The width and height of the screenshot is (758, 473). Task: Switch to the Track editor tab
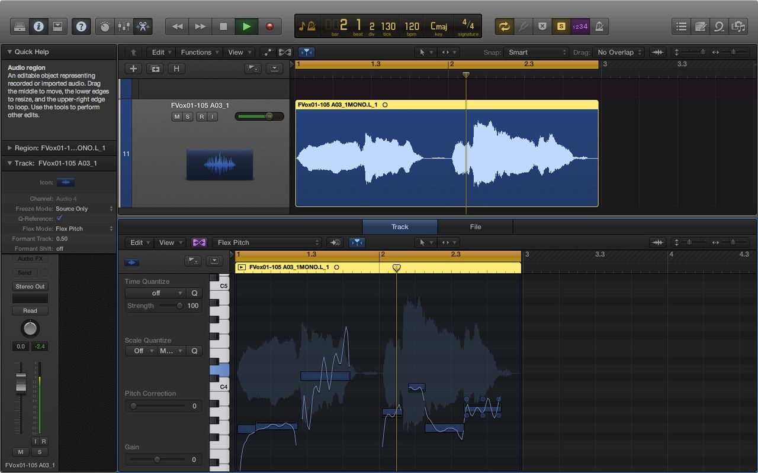coord(400,226)
